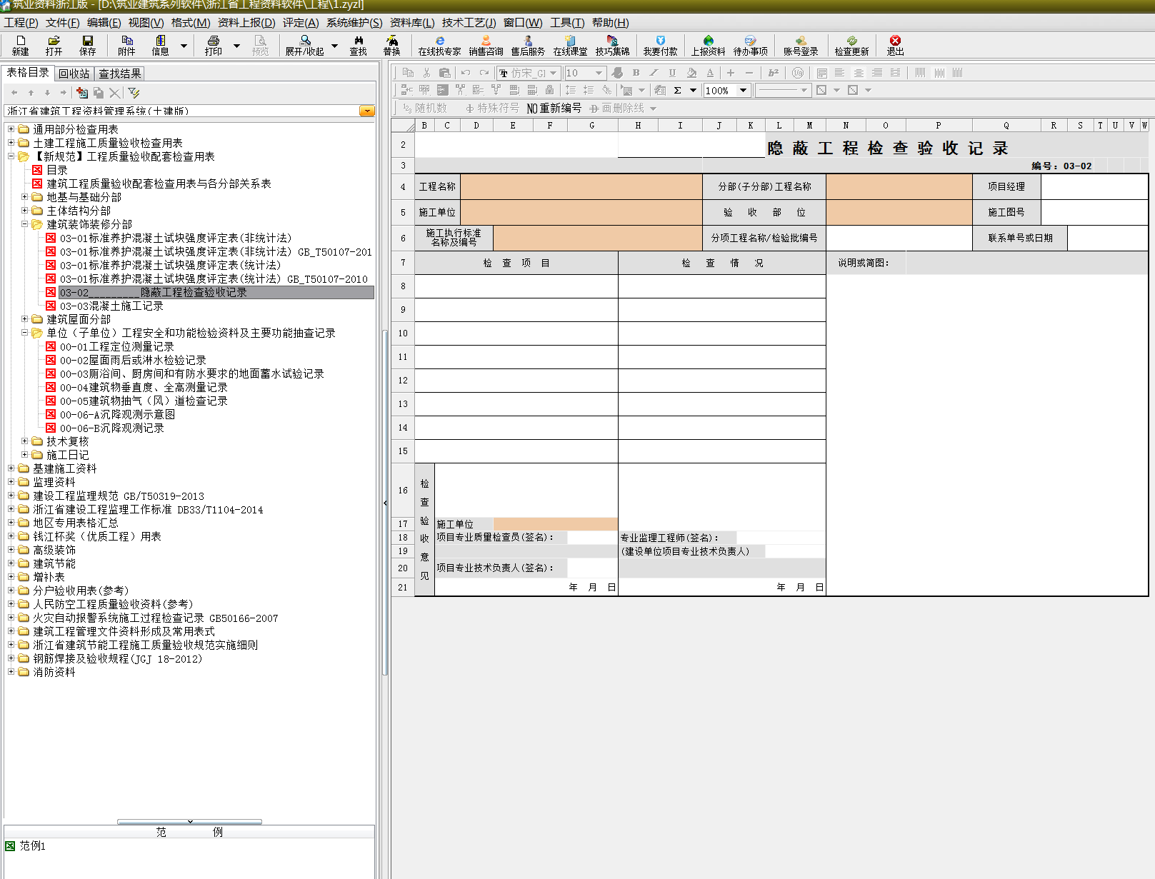Click the 保存 (Save) toolbar icon

(x=88, y=46)
